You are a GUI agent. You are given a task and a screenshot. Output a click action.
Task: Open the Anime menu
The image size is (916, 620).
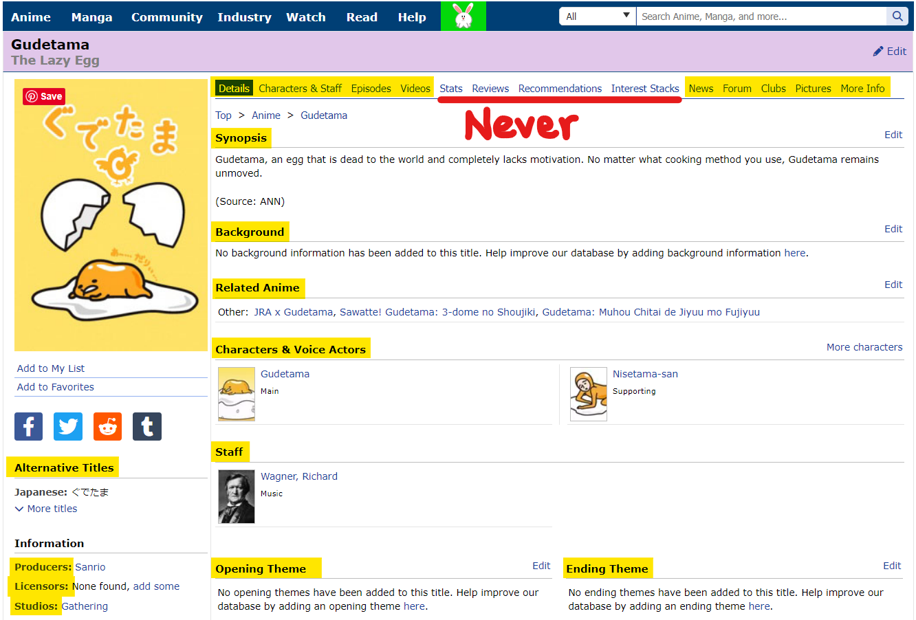pos(31,17)
